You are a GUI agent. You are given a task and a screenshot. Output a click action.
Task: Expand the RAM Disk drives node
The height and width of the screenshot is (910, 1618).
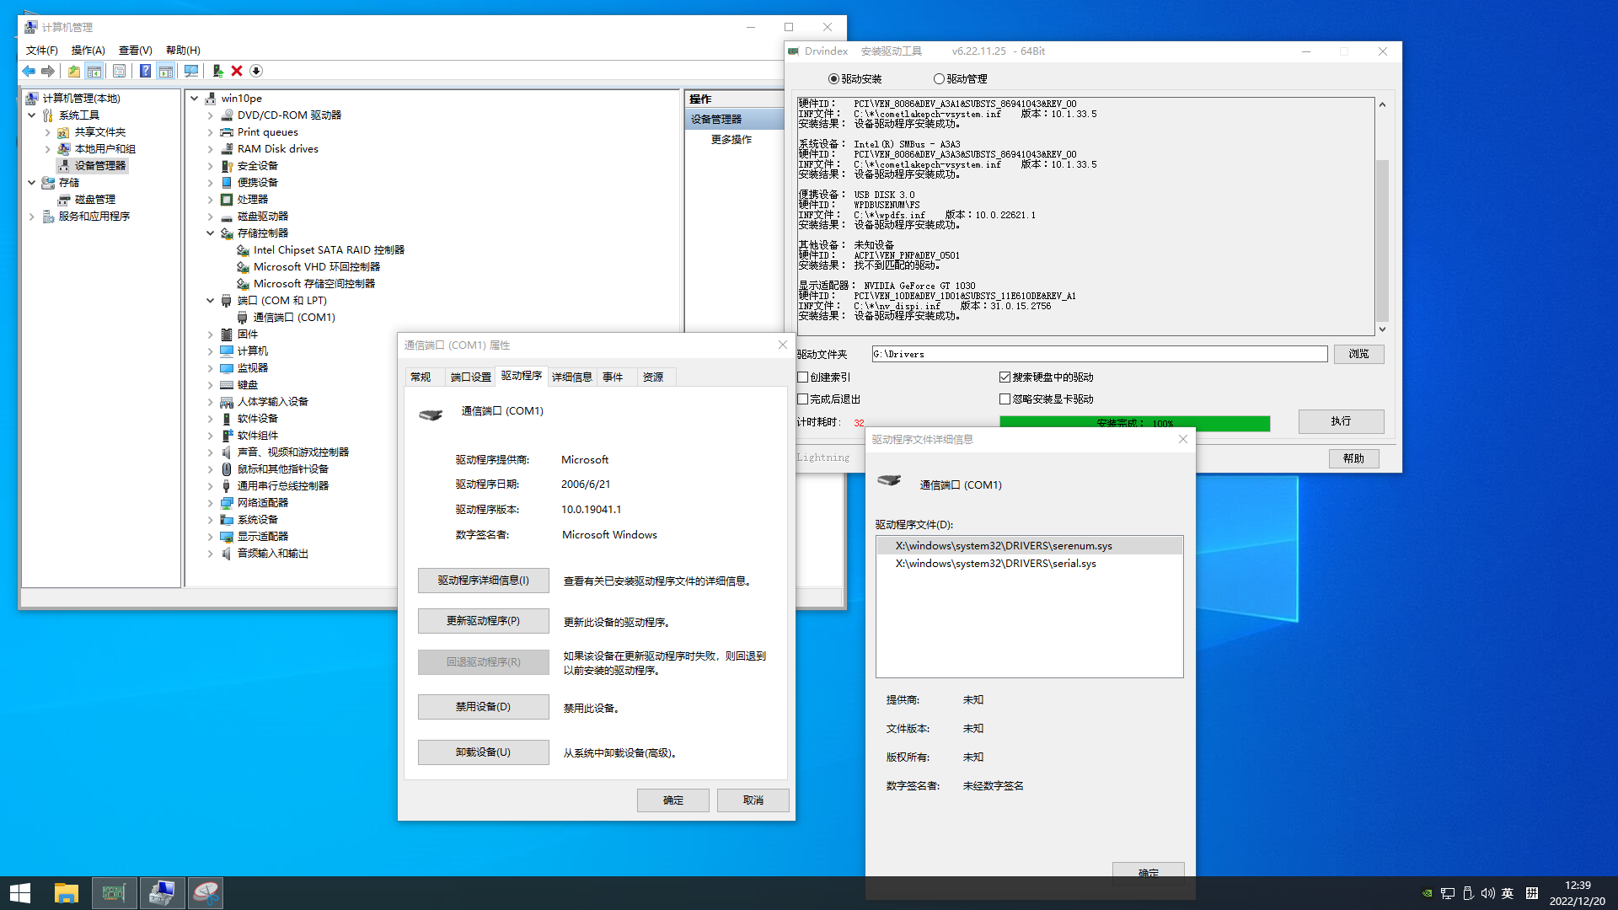[211, 149]
